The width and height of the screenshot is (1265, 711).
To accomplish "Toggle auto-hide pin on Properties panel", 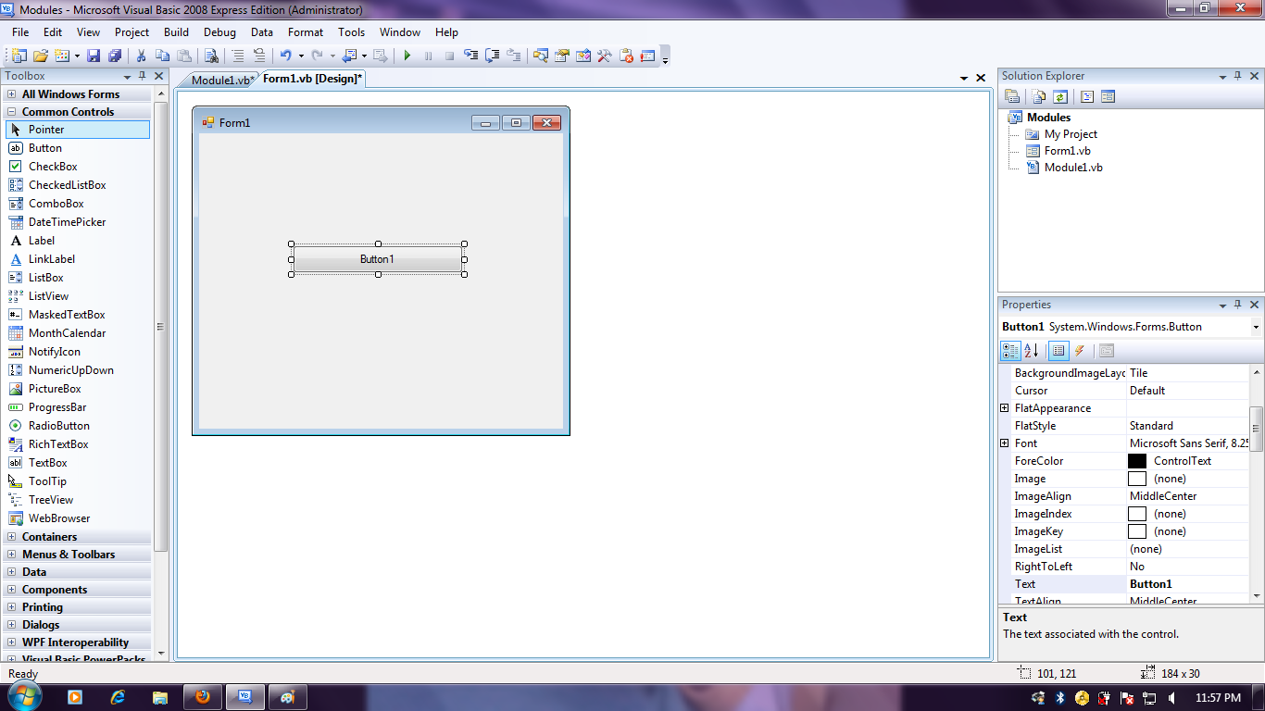I will click(1238, 305).
